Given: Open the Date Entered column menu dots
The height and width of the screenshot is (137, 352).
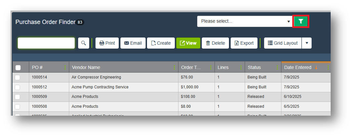Looking at the screenshot, I should pyautogui.click(x=328, y=67).
